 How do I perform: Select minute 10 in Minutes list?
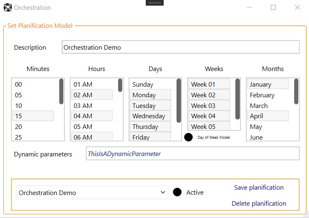[x=33, y=106]
